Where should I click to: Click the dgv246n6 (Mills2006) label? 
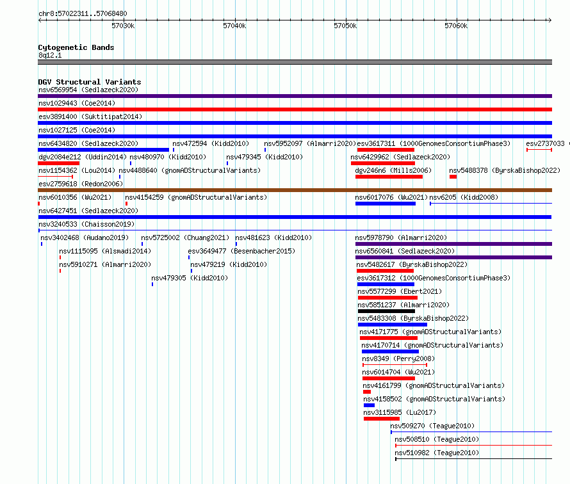[x=393, y=170]
